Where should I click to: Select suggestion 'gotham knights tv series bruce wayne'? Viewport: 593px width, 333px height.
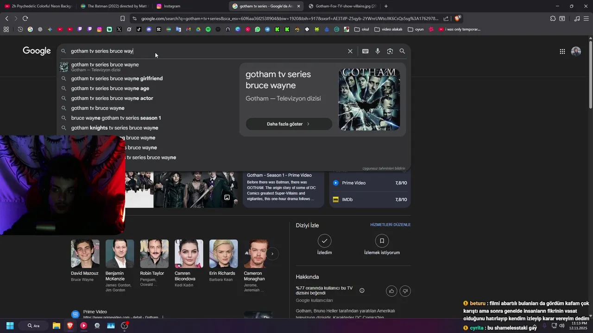[x=114, y=128]
